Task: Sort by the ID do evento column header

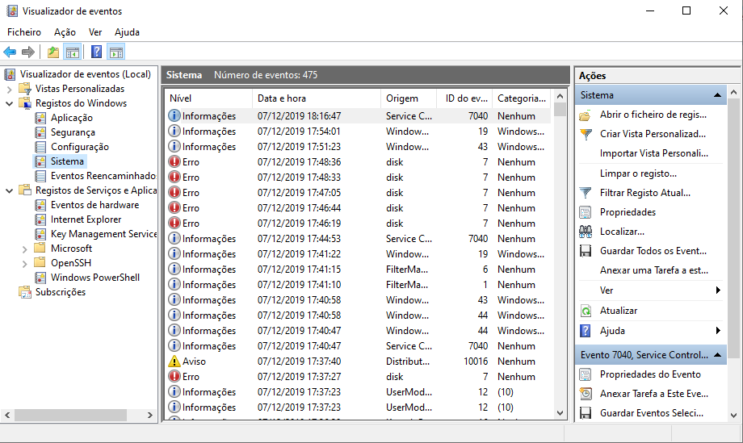Action: [464, 98]
